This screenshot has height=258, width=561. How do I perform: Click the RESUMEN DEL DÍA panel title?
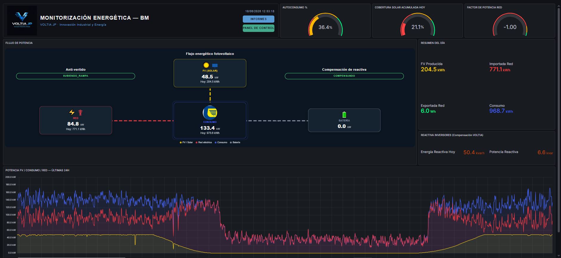click(433, 43)
